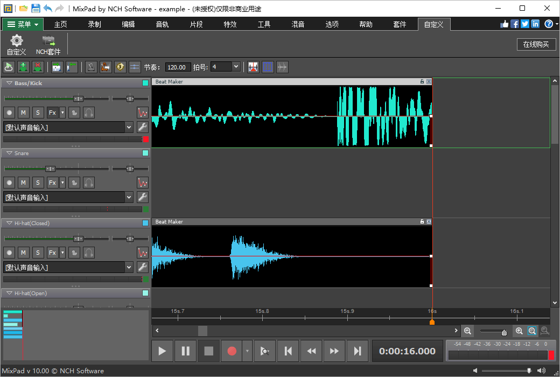Click the zoom in magnifier icon
The image size is (560, 377).
519,331
